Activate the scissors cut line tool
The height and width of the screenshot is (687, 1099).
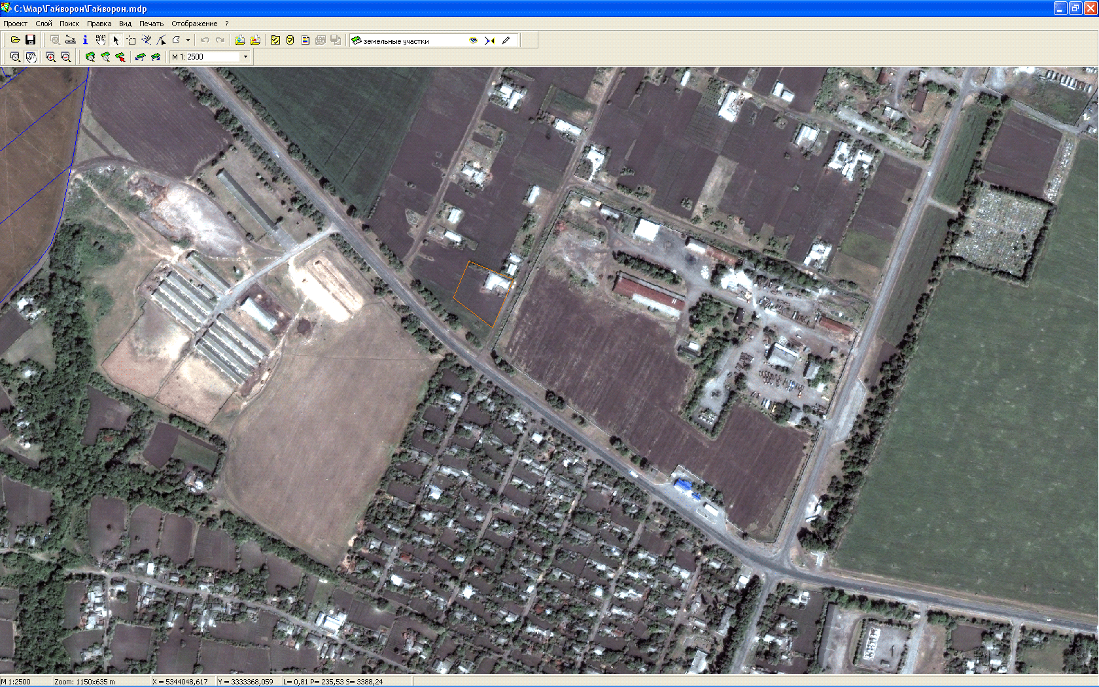click(x=146, y=40)
